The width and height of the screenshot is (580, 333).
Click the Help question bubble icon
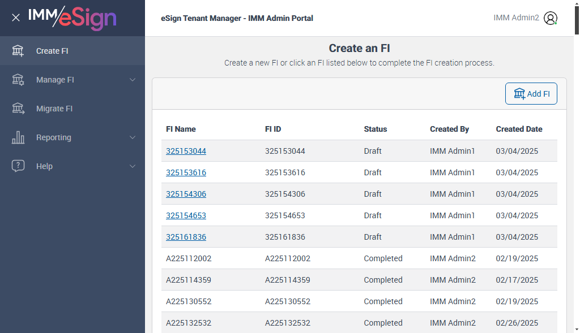pyautogui.click(x=18, y=166)
